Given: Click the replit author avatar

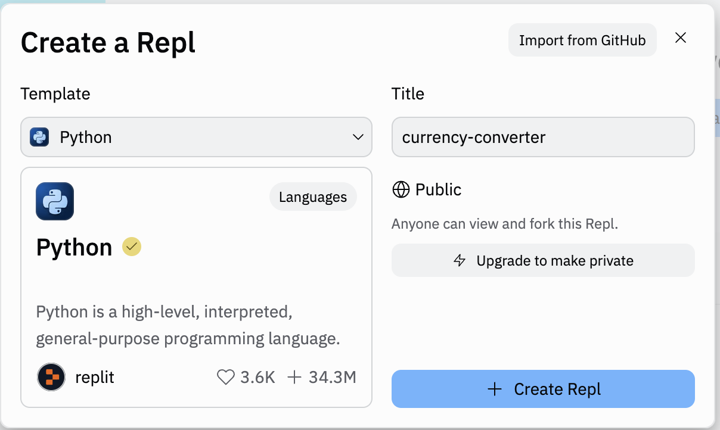Looking at the screenshot, I should tap(51, 377).
